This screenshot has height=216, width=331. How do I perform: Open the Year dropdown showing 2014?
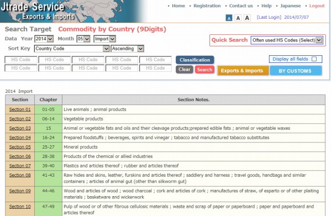click(44, 39)
